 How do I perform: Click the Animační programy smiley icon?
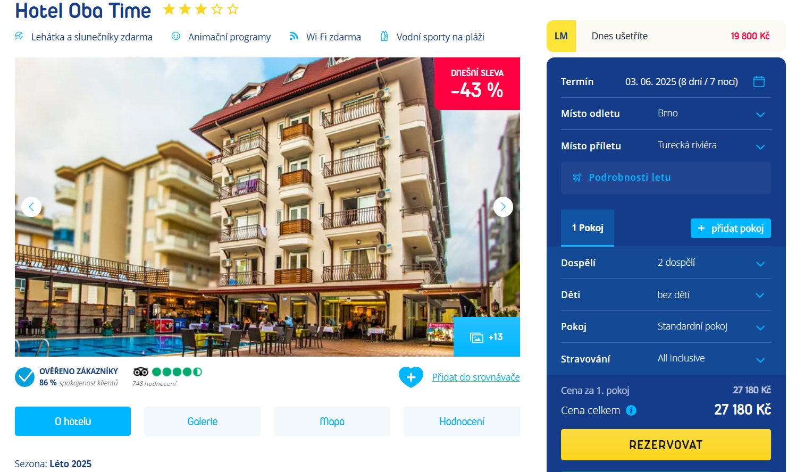coord(176,36)
